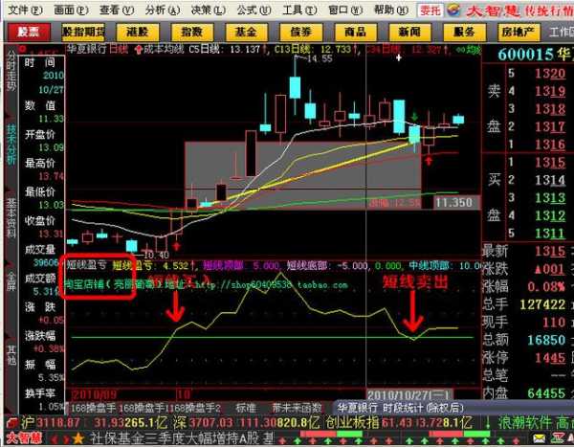This screenshot has width=574, height=447.
Task: Click the 浪潮软件 scrolling ticker
Action: pyautogui.click(x=526, y=422)
